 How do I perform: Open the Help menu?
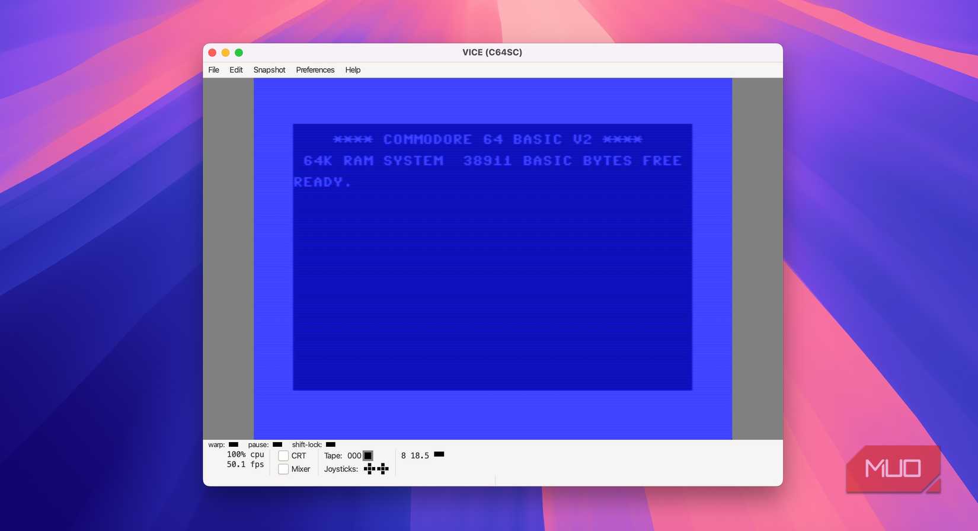(353, 70)
